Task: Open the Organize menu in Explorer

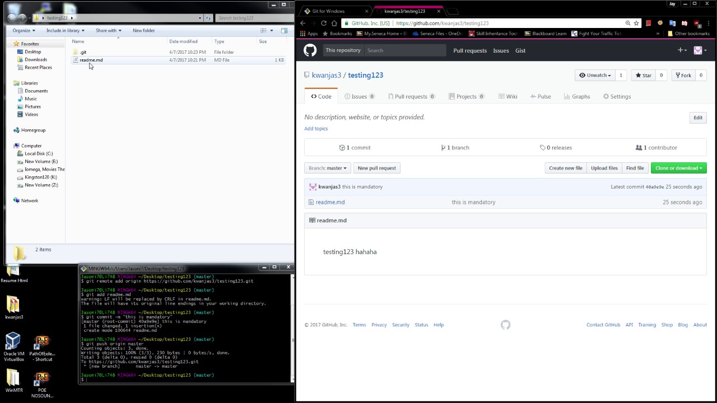Action: click(x=24, y=30)
